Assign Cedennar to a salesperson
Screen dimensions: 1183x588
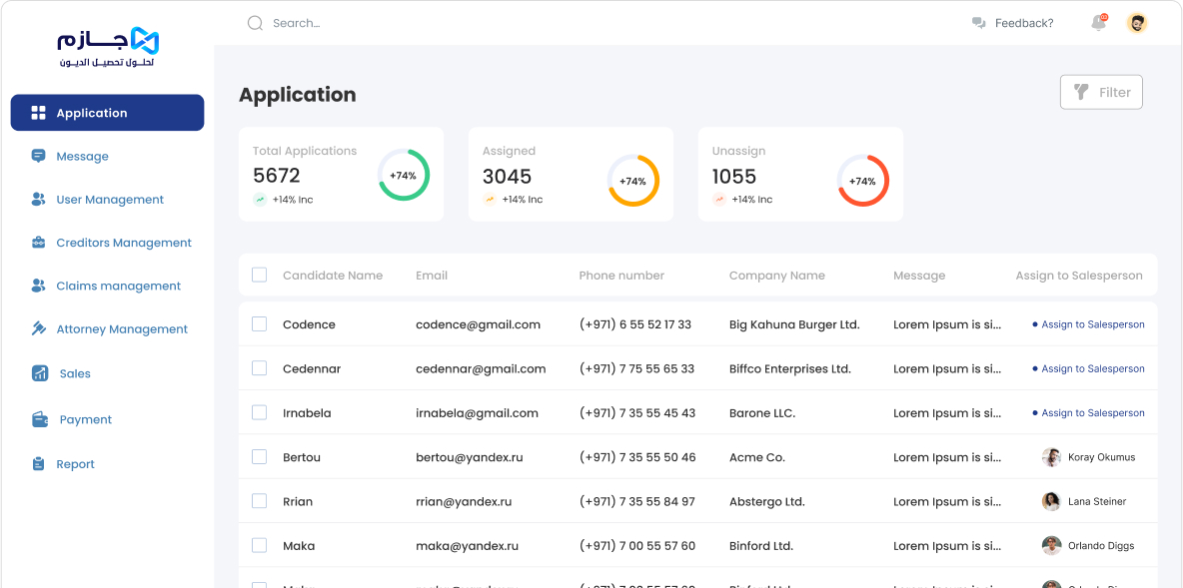click(x=1088, y=369)
